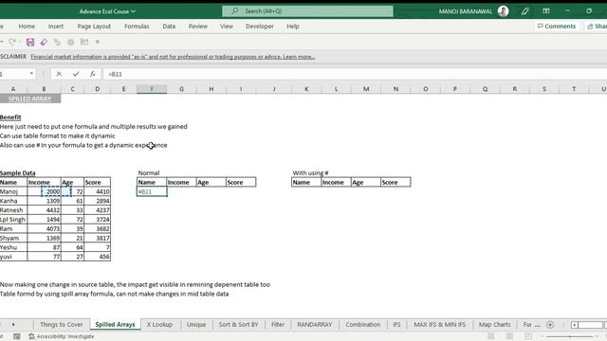The width and height of the screenshot is (607, 341).
Task: Cancel the formula entry with the X icon
Action: tap(59, 74)
